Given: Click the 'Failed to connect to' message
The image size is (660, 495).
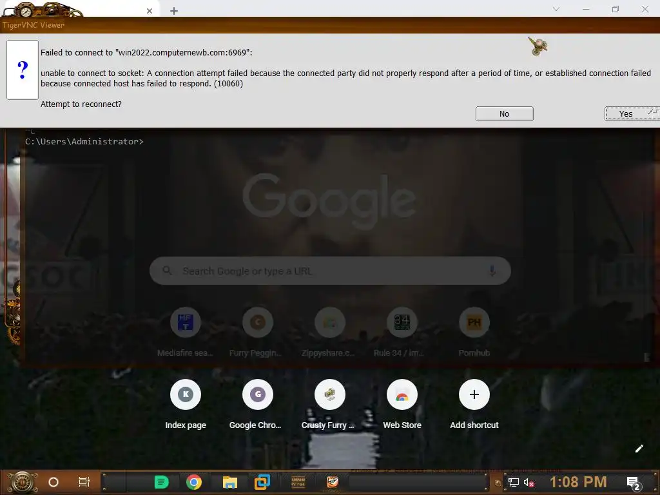Looking at the screenshot, I should click(146, 53).
